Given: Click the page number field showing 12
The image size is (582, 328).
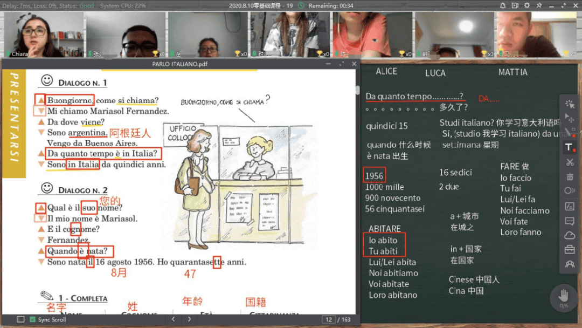Looking at the screenshot, I should click(329, 319).
